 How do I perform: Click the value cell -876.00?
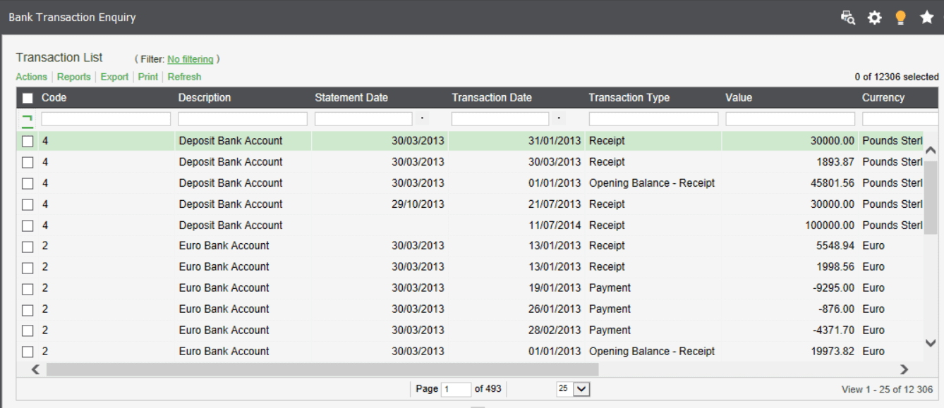click(x=837, y=309)
